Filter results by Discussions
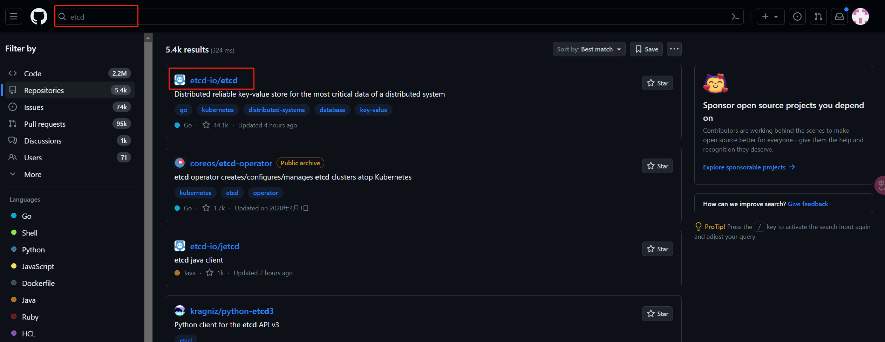Image resolution: width=885 pixels, height=342 pixels. click(x=70, y=141)
